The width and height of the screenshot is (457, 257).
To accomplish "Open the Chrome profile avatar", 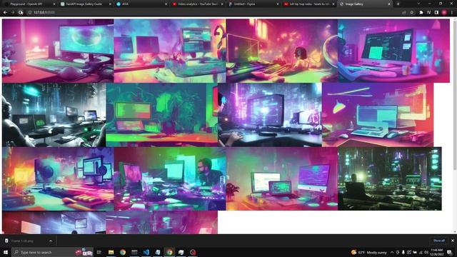I will tap(444, 13).
